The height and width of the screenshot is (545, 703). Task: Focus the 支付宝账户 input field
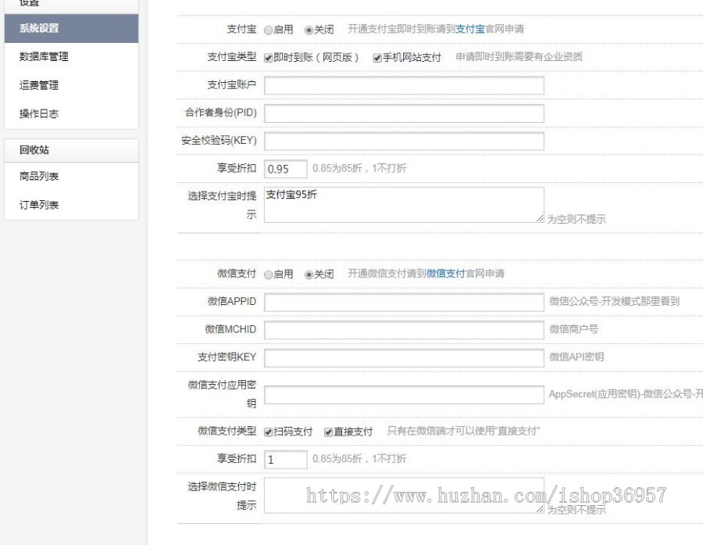click(404, 85)
